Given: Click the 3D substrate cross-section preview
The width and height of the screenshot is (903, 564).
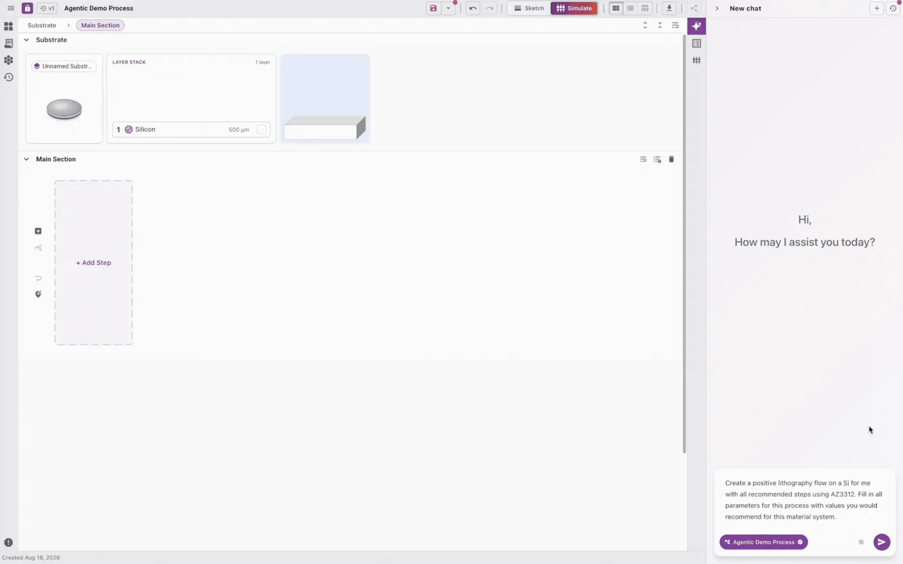Looking at the screenshot, I should coord(325,99).
